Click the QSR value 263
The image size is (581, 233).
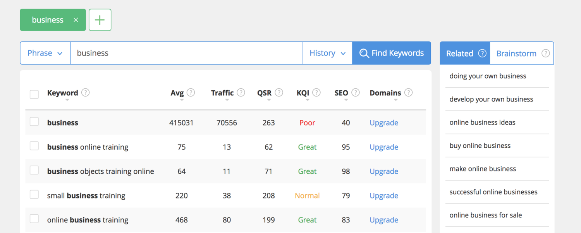[x=268, y=123]
